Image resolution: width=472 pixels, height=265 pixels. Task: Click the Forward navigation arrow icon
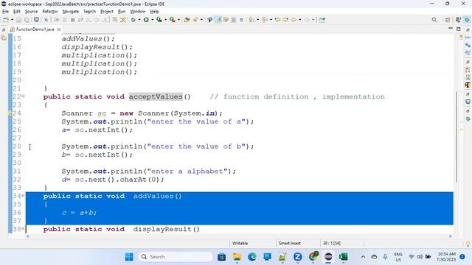click(x=307, y=20)
